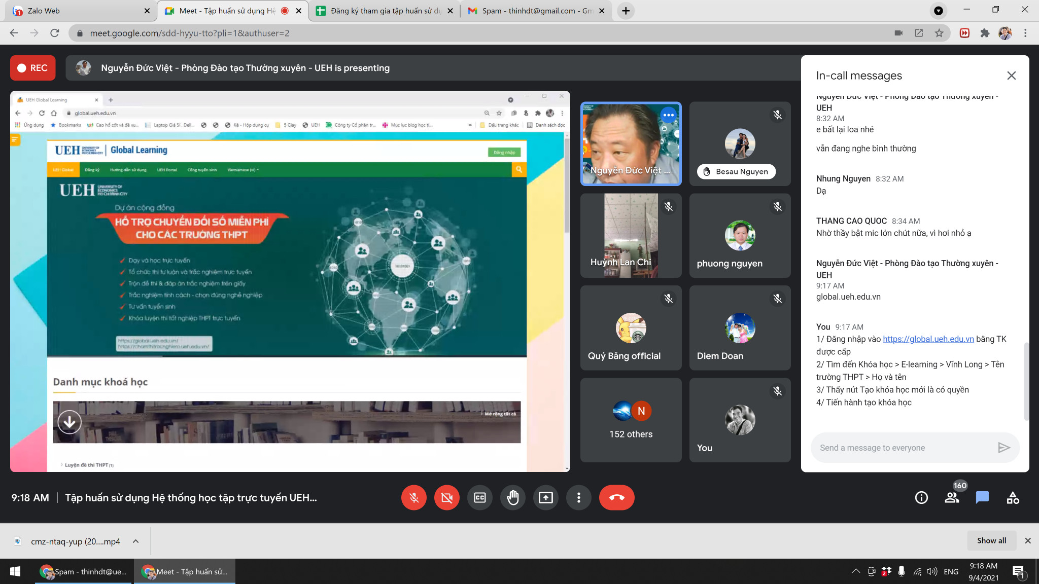The width and height of the screenshot is (1039, 584).
Task: Bookmark this page with the star icon
Action: point(939,33)
